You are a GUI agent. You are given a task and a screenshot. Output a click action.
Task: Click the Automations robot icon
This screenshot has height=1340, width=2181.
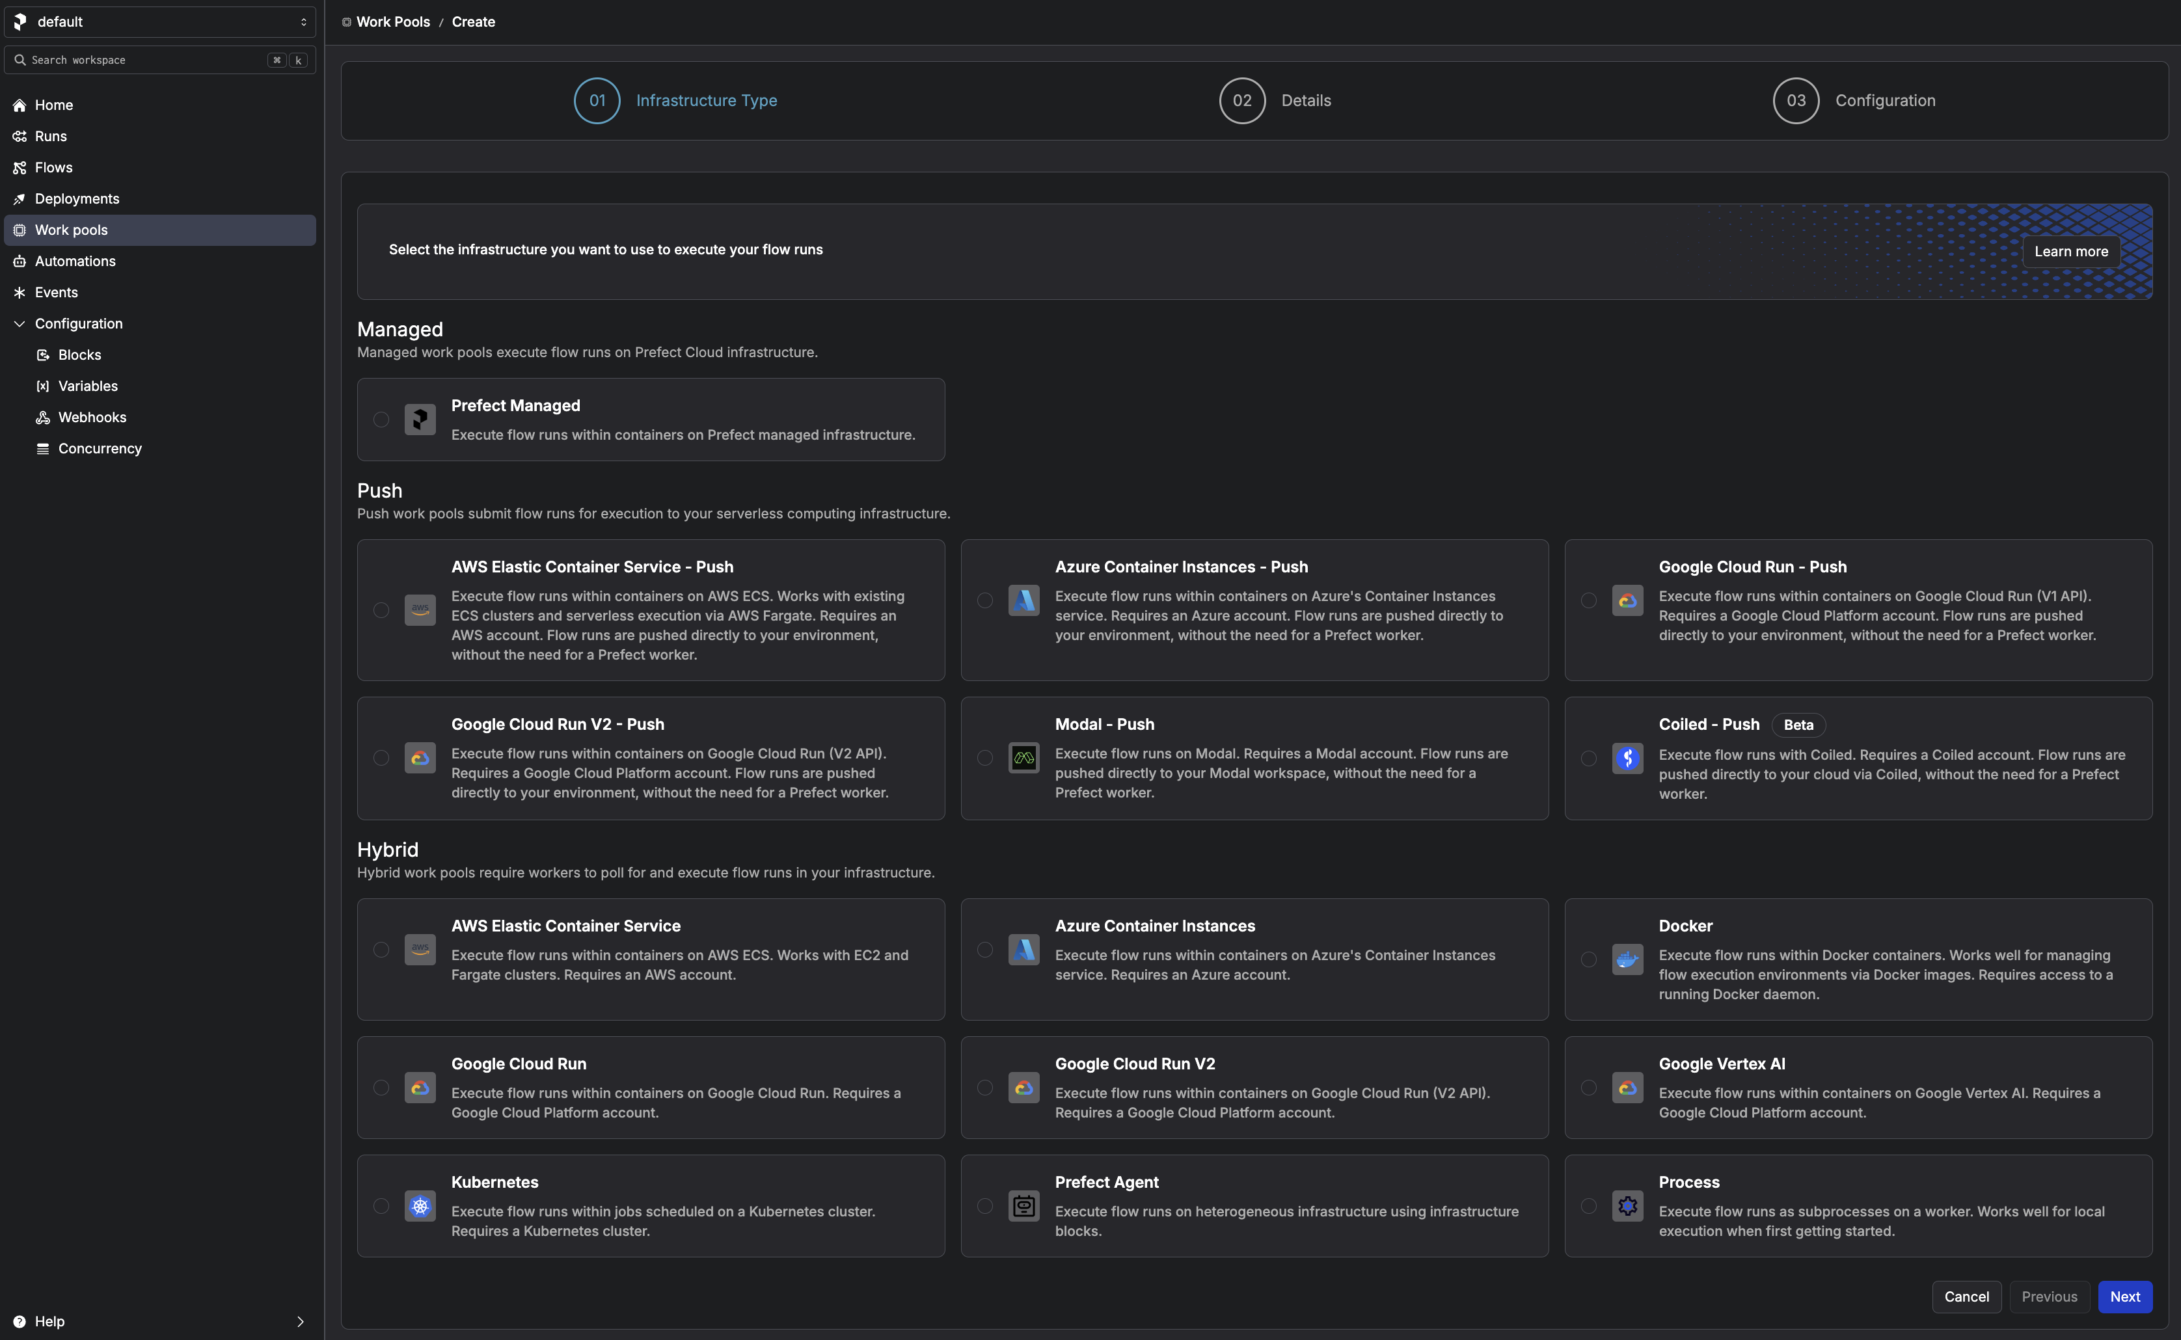[20, 261]
